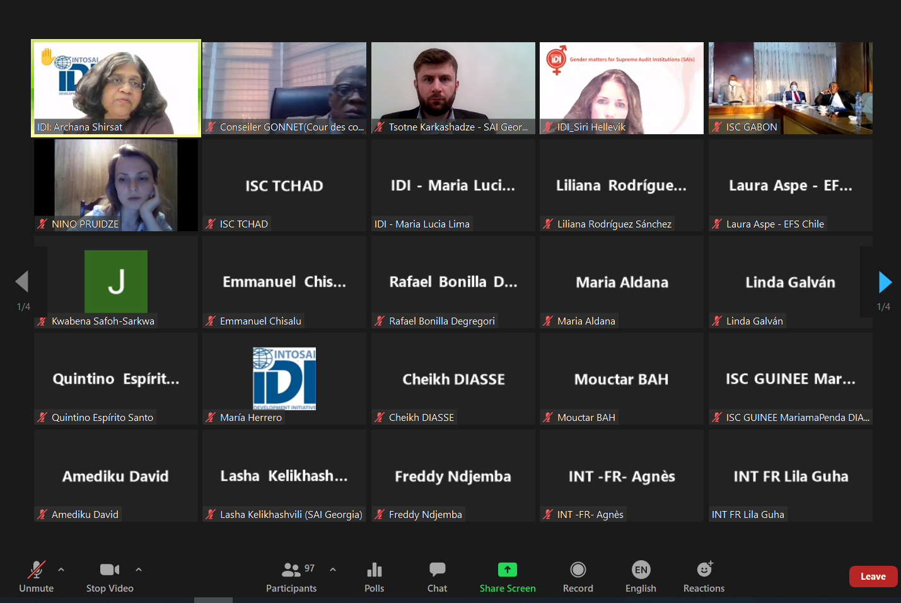Select Emmanuel Chisalu tile
The height and width of the screenshot is (603, 901).
pos(284,282)
